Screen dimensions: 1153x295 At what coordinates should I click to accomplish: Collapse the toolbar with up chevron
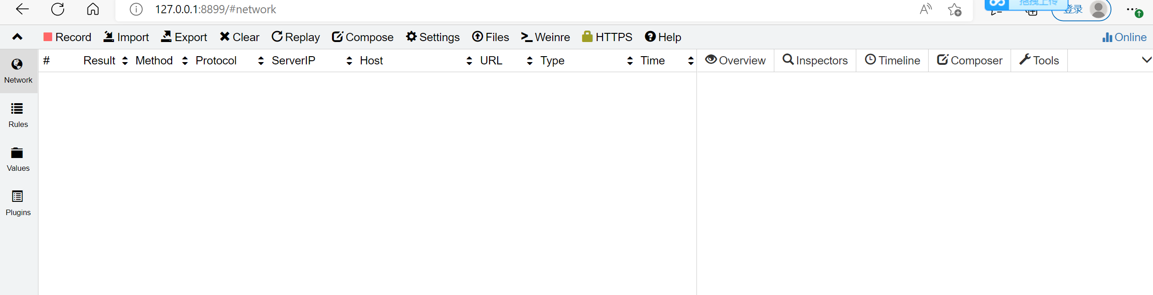(x=17, y=37)
